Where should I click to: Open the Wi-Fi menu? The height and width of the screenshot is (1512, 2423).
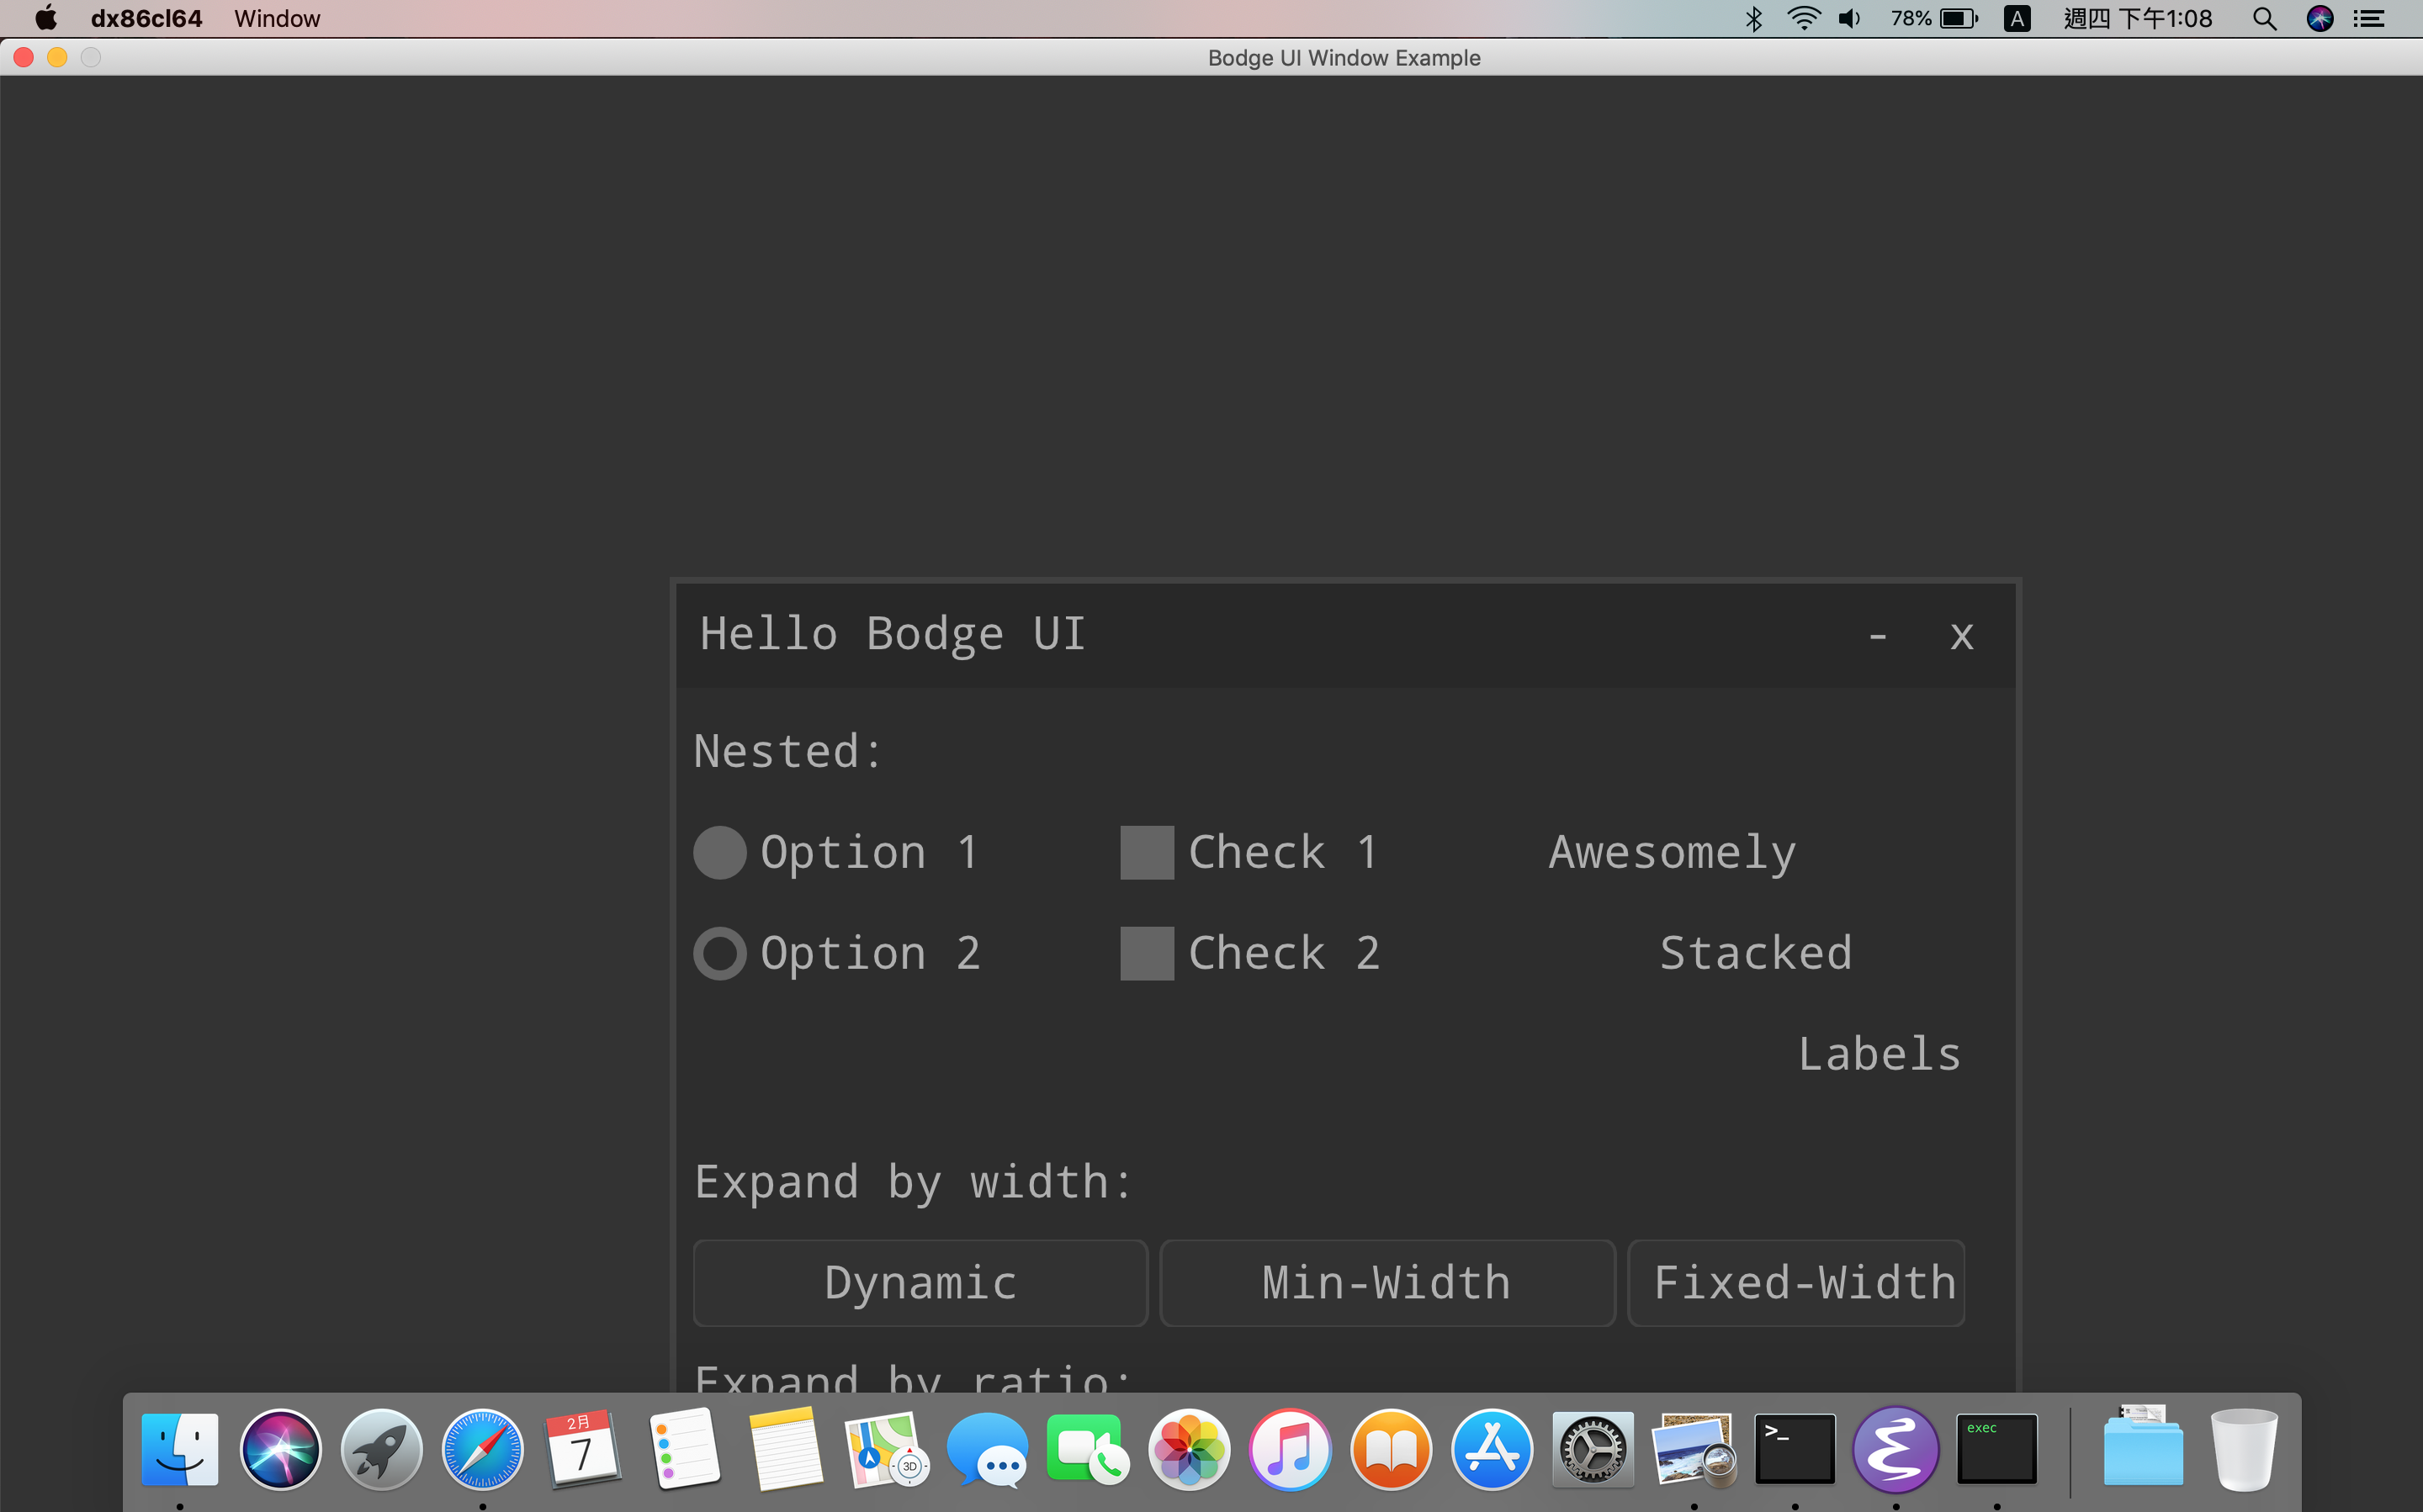(x=1804, y=18)
